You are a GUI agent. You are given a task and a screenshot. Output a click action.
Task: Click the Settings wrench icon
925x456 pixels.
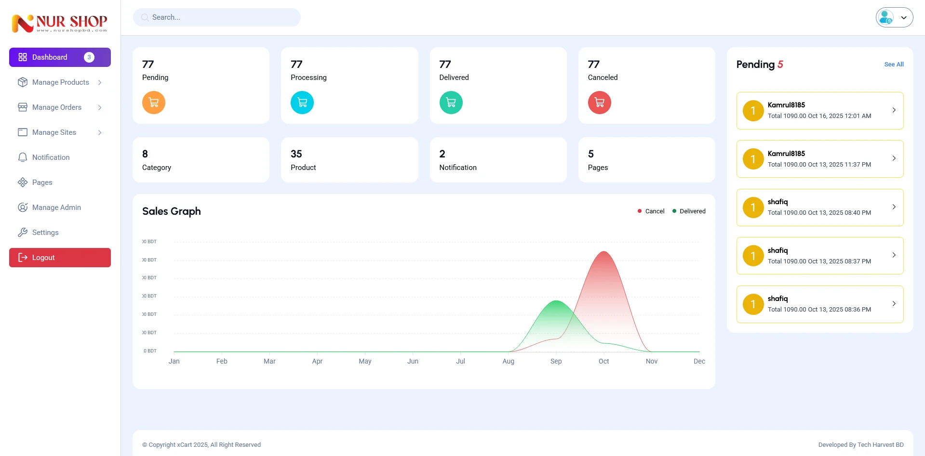tap(23, 233)
